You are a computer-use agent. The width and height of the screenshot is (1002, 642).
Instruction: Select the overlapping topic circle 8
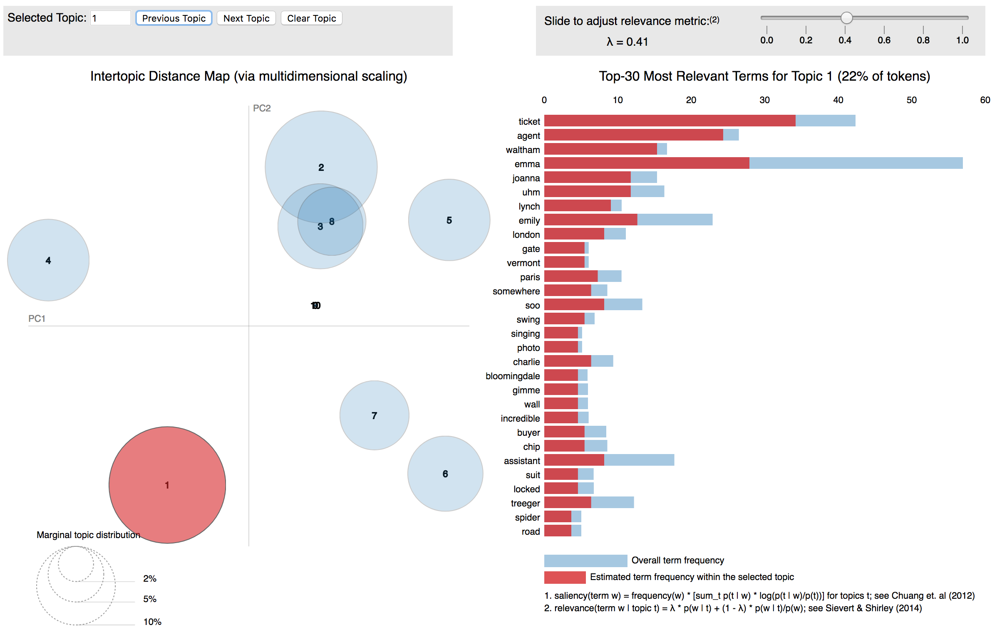tap(332, 222)
